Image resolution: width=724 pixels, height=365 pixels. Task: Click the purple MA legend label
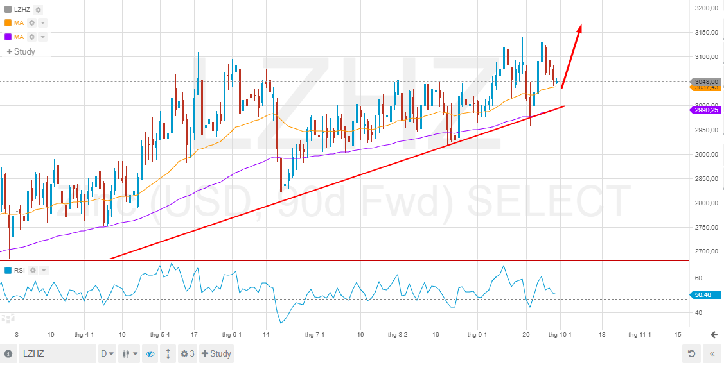[x=19, y=37]
